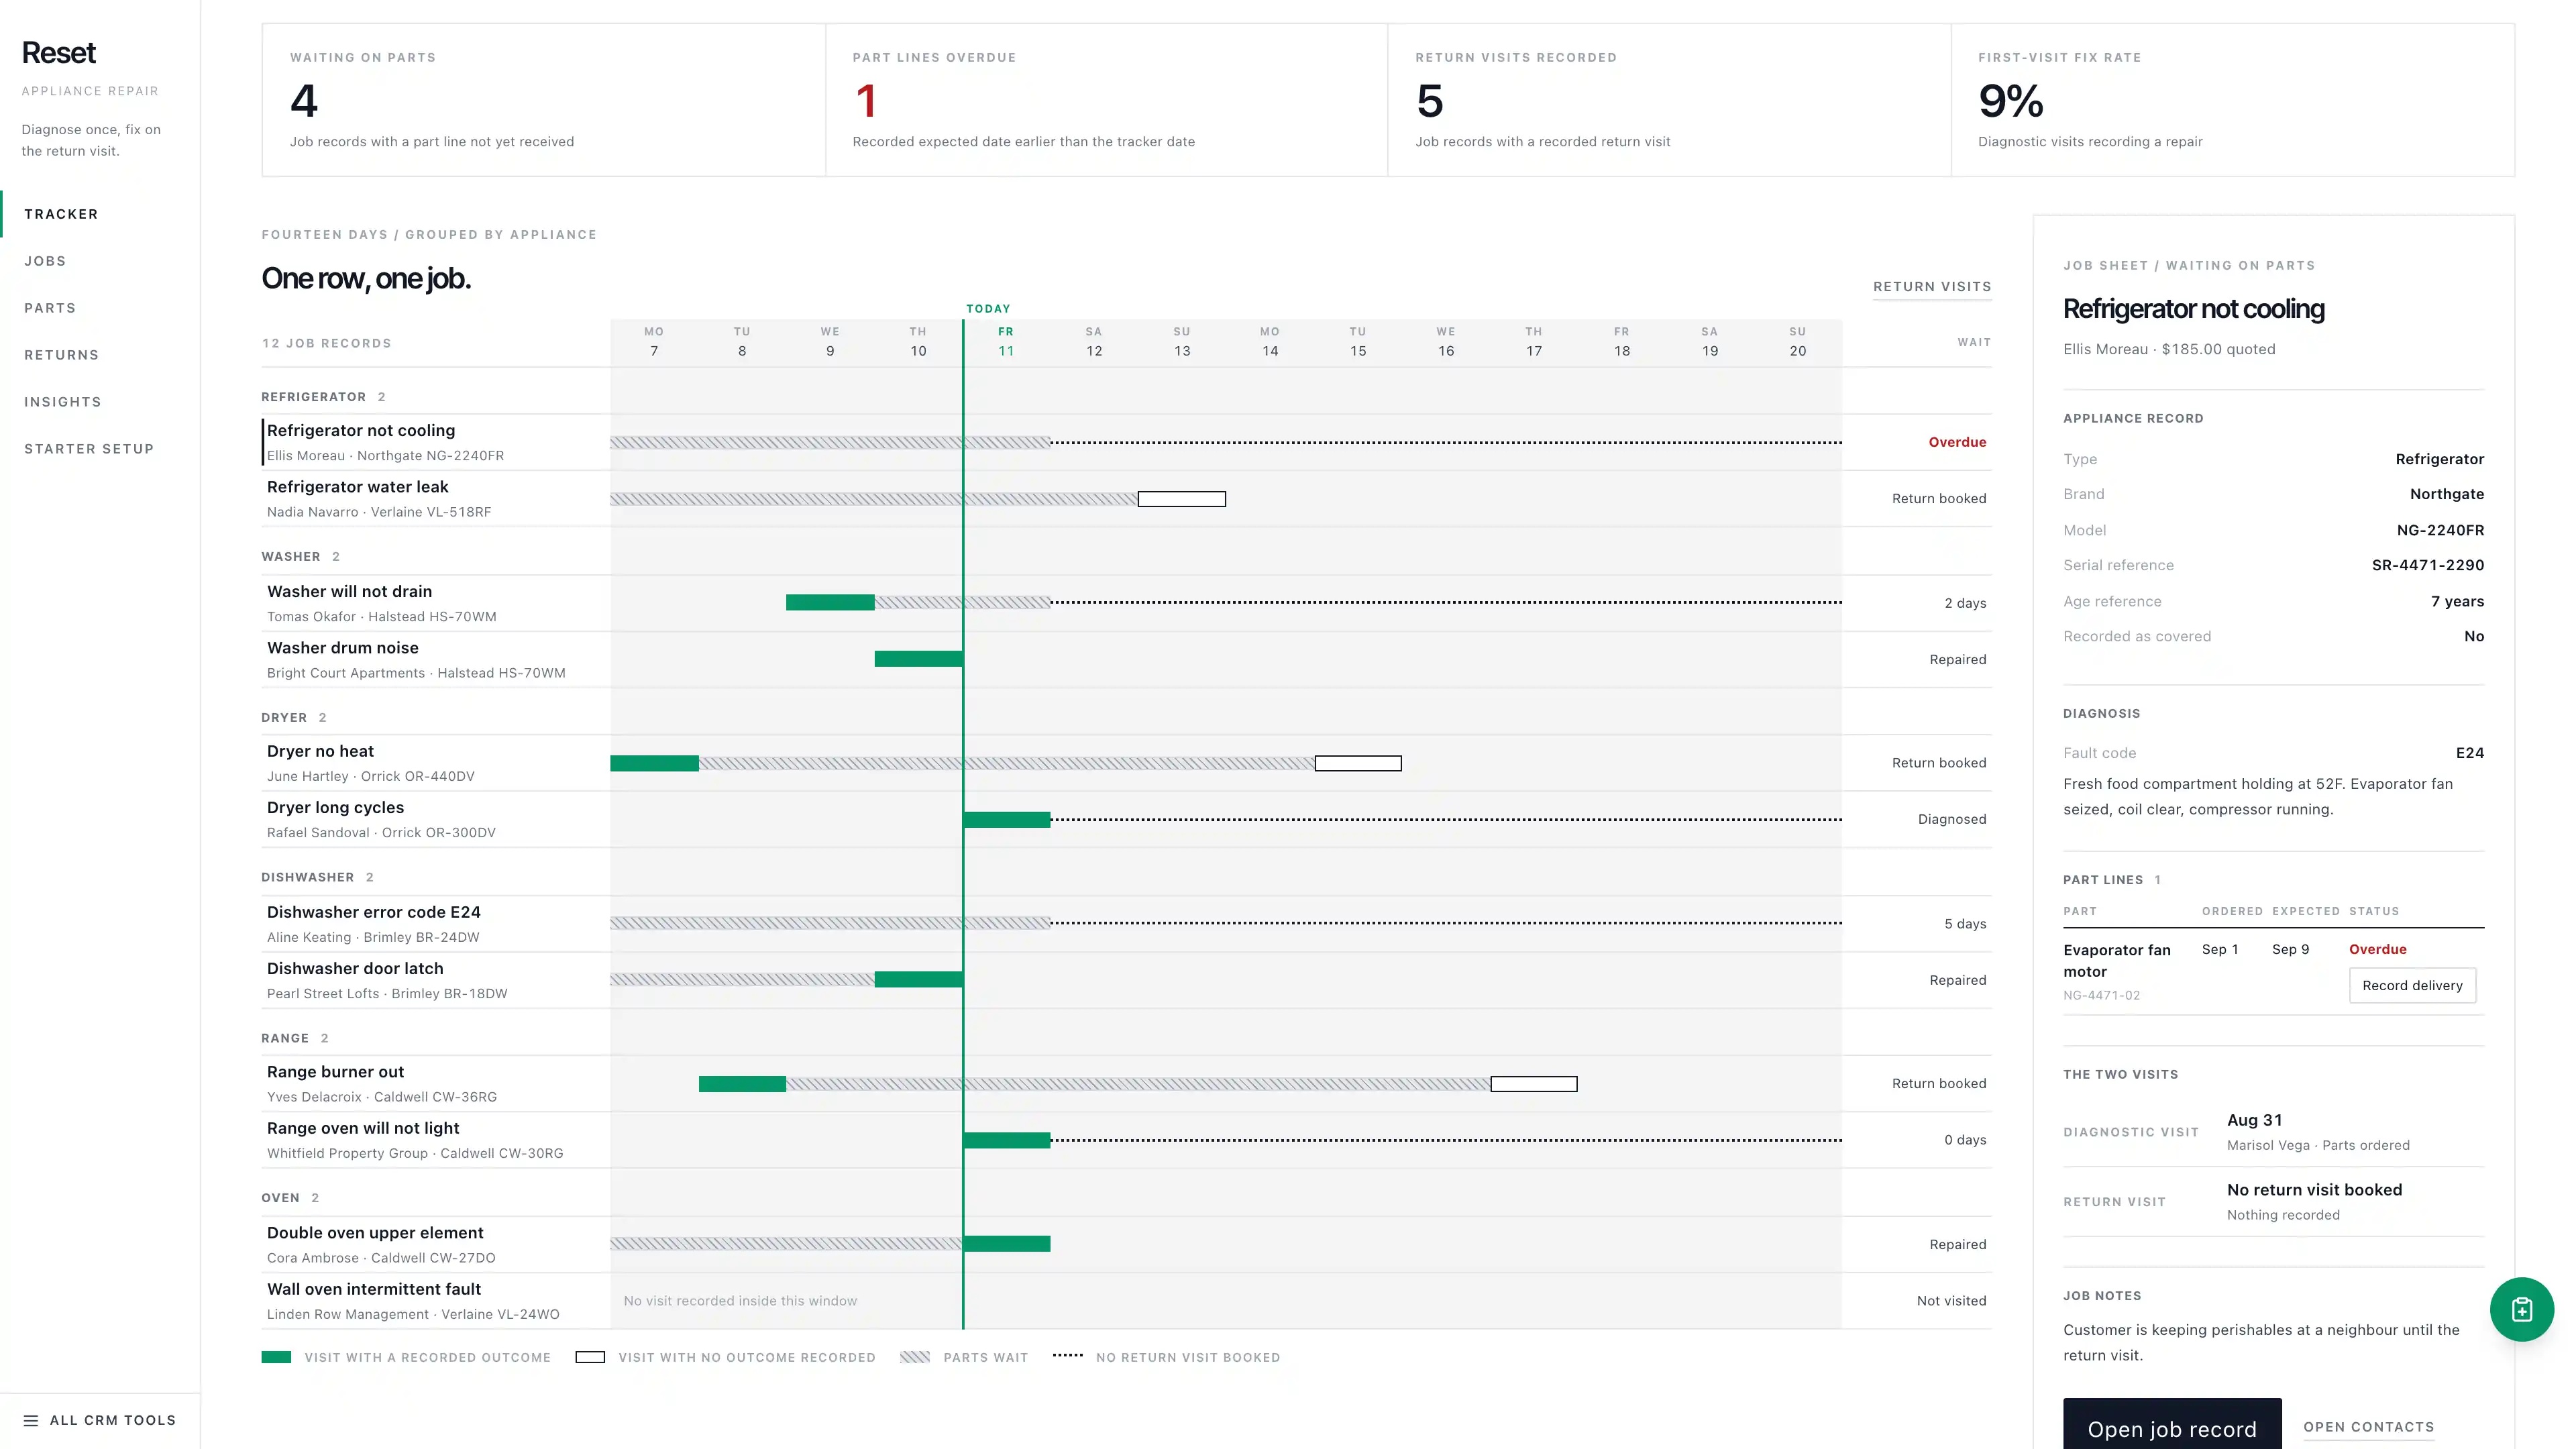Click the green clipboard floating button
The width and height of the screenshot is (2576, 1449).
point(2521,1309)
